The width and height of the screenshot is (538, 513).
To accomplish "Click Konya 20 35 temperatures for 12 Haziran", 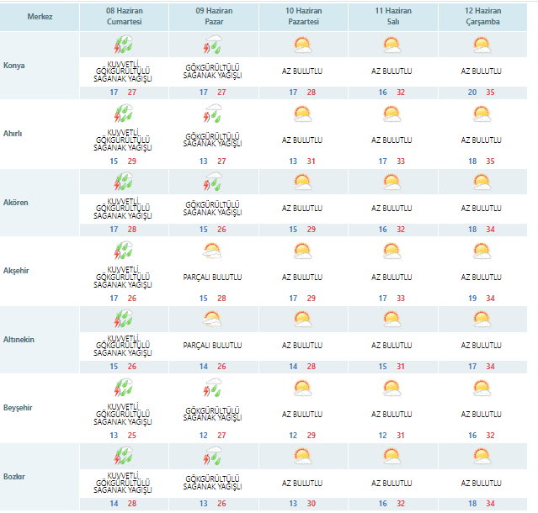I will [x=481, y=92].
